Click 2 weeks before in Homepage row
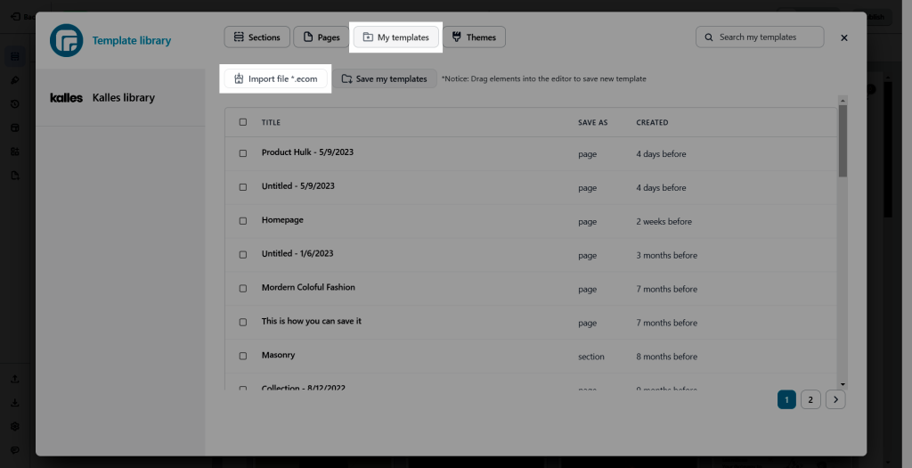 664,222
